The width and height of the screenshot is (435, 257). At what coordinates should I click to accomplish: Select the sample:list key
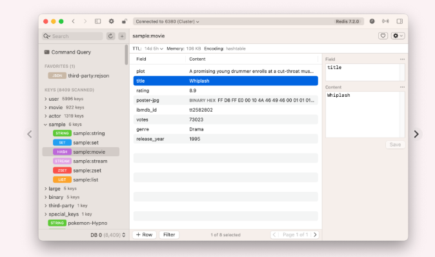pyautogui.click(x=76, y=180)
